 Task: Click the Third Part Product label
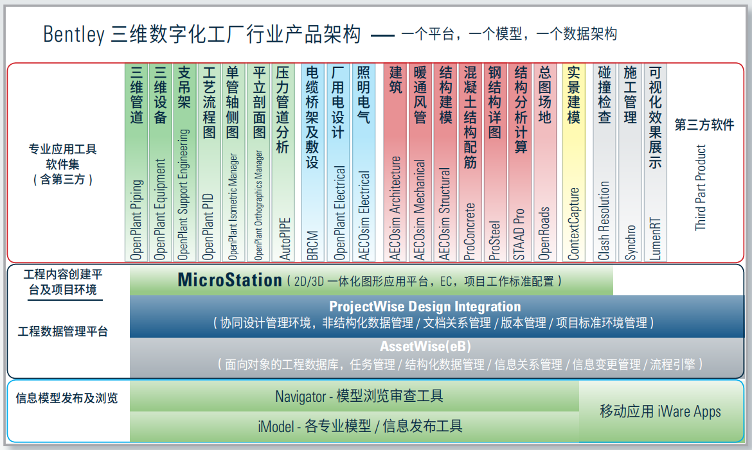tap(701, 187)
